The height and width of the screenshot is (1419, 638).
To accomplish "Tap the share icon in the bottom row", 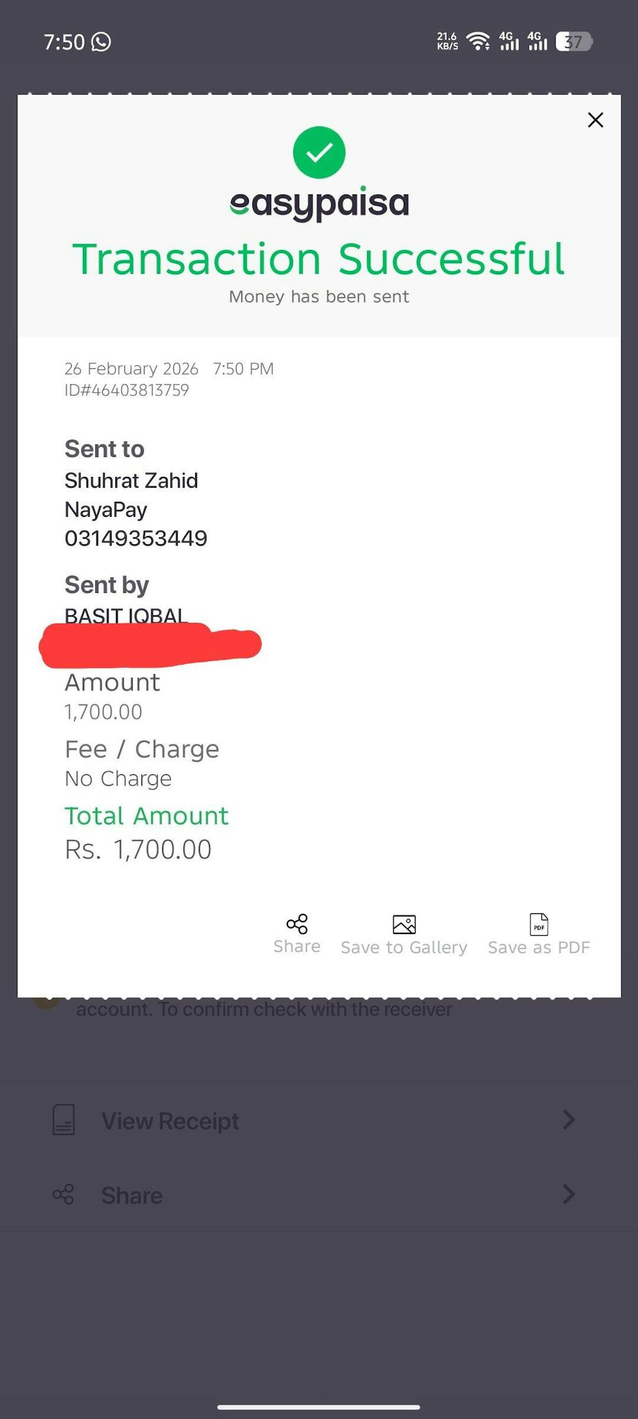I will pos(64,1195).
